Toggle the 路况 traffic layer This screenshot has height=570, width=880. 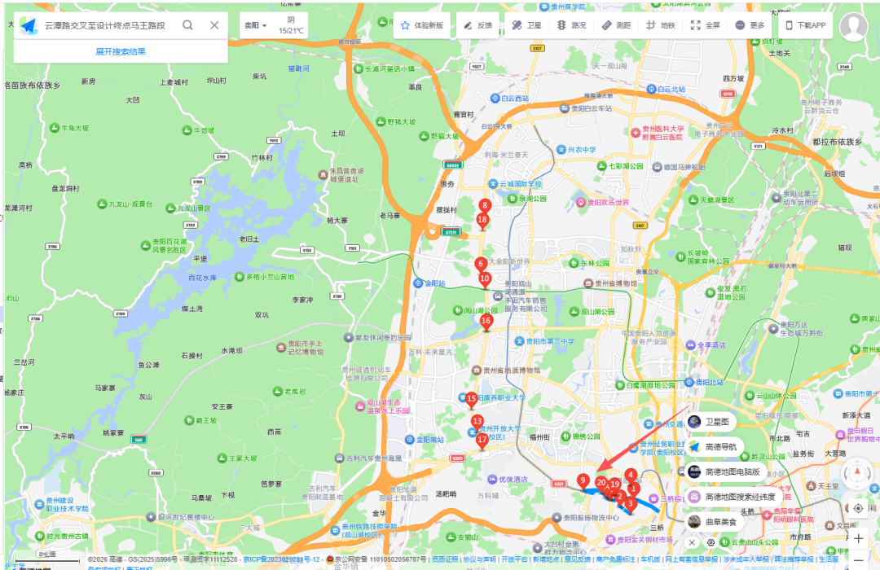tap(571, 25)
